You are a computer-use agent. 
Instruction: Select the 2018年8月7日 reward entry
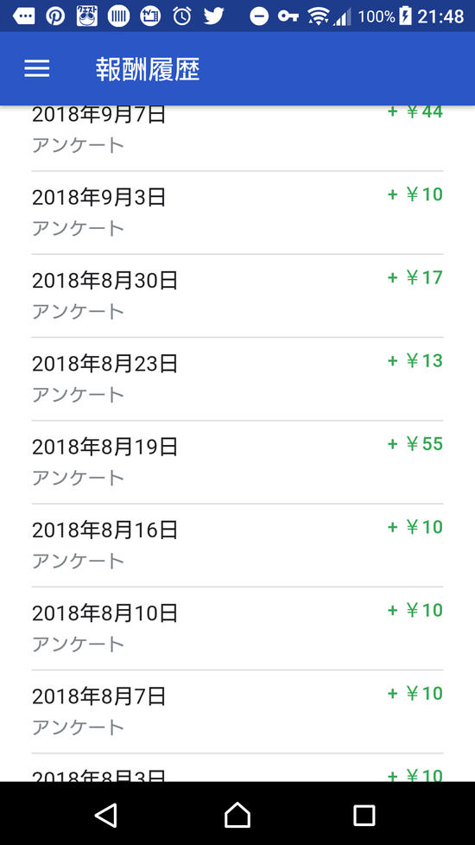[x=237, y=711]
